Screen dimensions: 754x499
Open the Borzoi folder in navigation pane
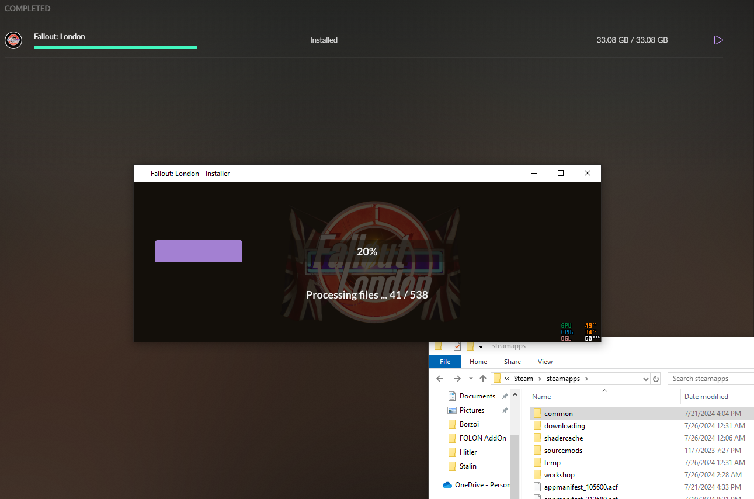(x=469, y=424)
